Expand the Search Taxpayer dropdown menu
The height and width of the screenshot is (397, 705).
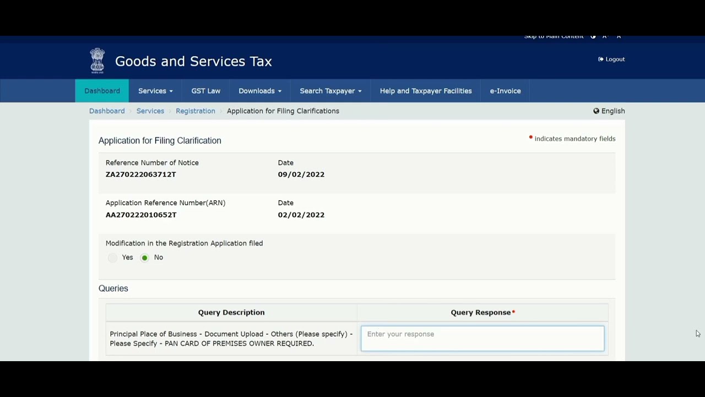pyautogui.click(x=330, y=91)
